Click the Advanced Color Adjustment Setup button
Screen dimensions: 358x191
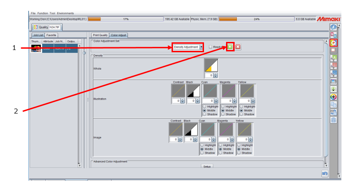(x=207, y=167)
